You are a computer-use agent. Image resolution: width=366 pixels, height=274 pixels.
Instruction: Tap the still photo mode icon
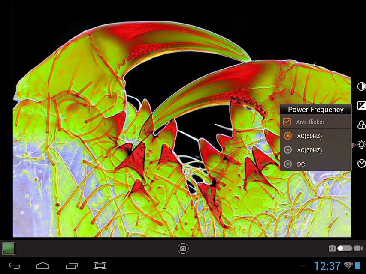click(332, 248)
